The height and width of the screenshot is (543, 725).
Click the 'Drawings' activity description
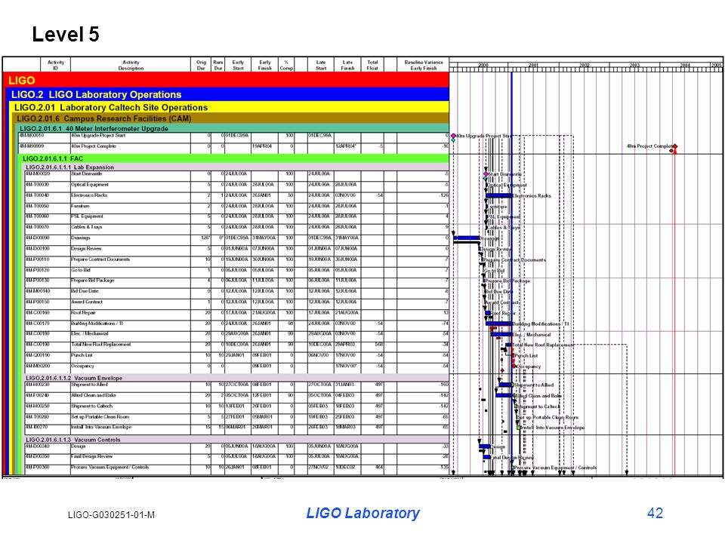point(81,238)
